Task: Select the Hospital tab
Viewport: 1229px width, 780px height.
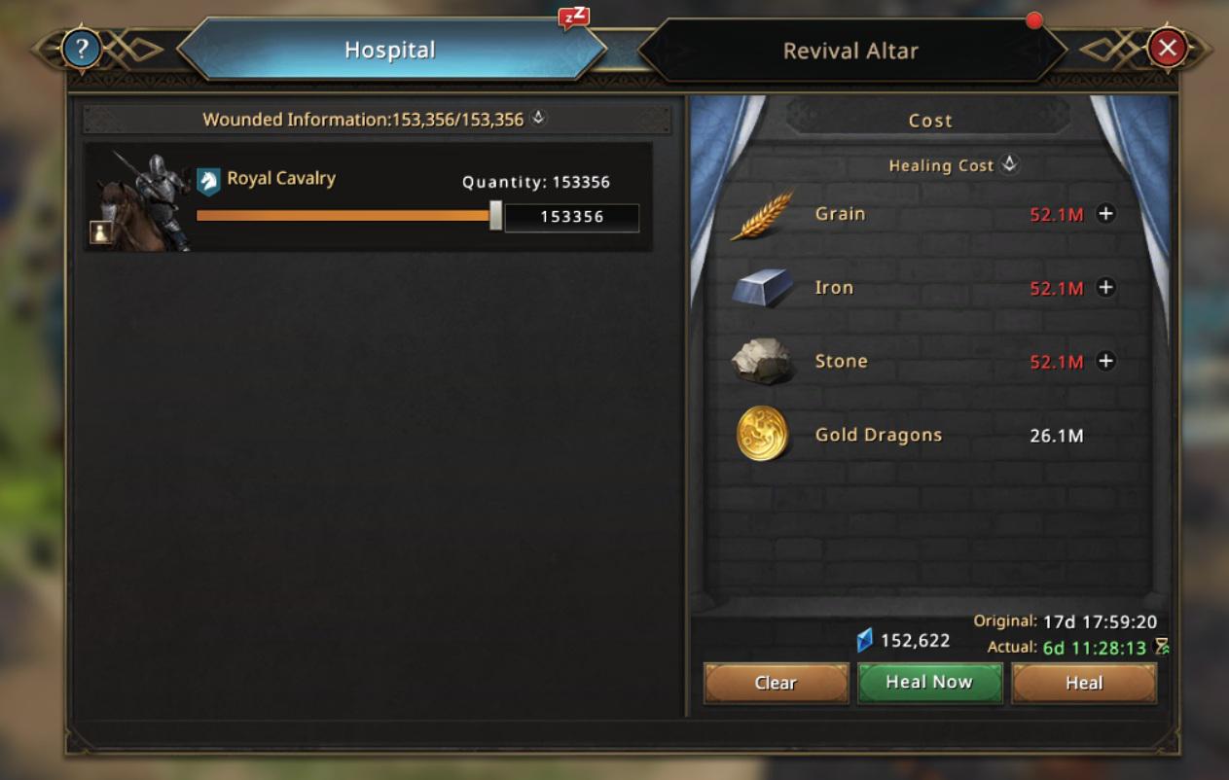Action: pyautogui.click(x=389, y=50)
